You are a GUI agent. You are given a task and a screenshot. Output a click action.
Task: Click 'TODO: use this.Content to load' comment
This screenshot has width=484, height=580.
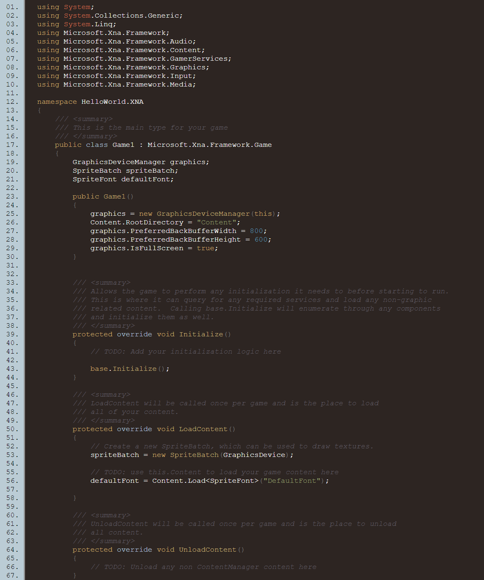click(x=215, y=472)
